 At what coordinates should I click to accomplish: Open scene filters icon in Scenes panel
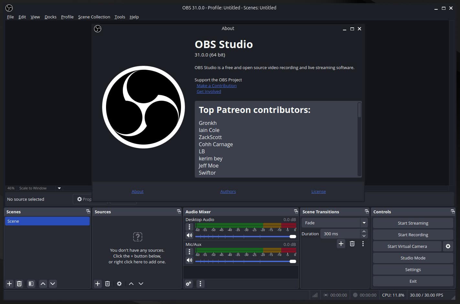coord(31,284)
